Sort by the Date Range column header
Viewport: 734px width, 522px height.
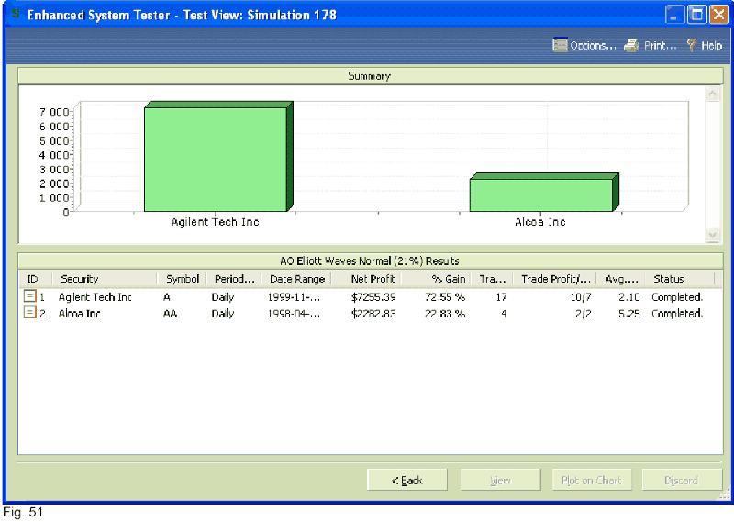[x=296, y=279]
